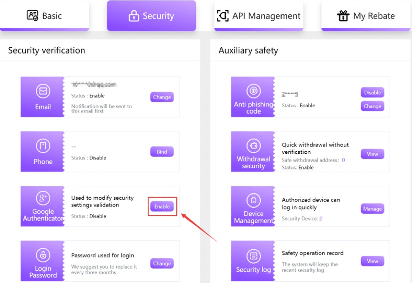Select the Security tab

pyautogui.click(x=151, y=16)
